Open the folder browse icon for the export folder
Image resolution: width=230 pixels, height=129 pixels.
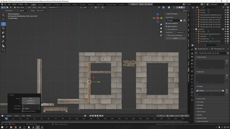181,20
